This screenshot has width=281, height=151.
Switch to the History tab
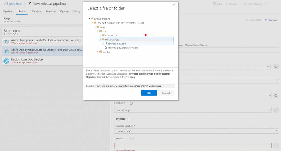click(77, 11)
